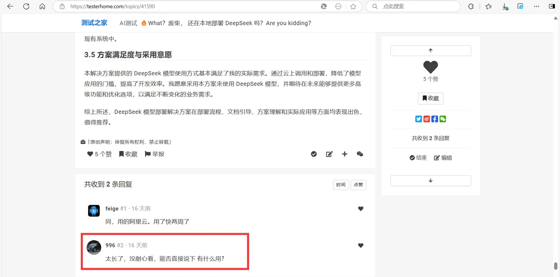The image size is (560, 277).
Task: Click the page vertical scrollbar thumb
Action: (556, 266)
